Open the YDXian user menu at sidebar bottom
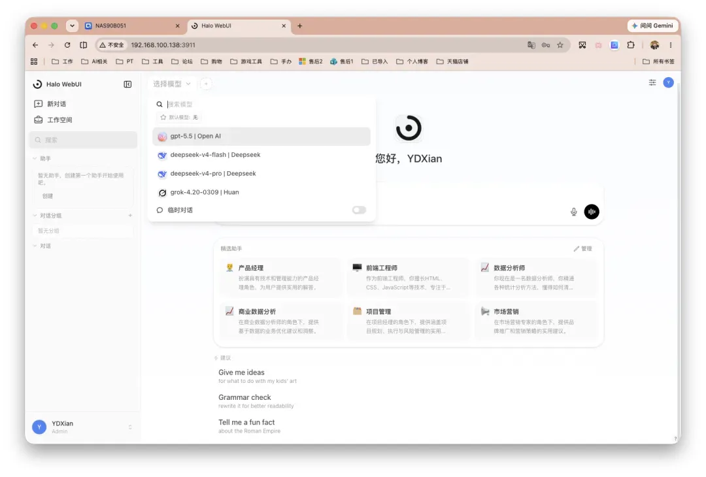This screenshot has width=706, height=477. point(83,427)
